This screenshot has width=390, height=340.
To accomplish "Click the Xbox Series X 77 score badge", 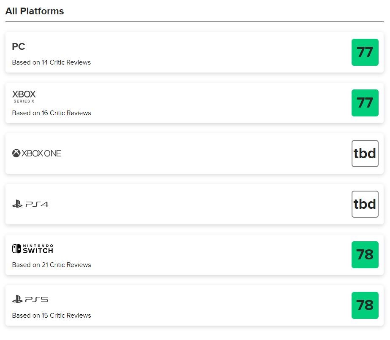I will (365, 103).
